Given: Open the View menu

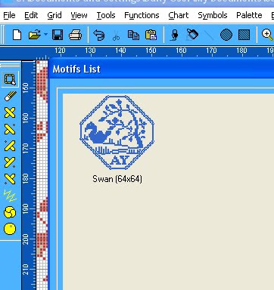Looking at the screenshot, I should pos(79,15).
